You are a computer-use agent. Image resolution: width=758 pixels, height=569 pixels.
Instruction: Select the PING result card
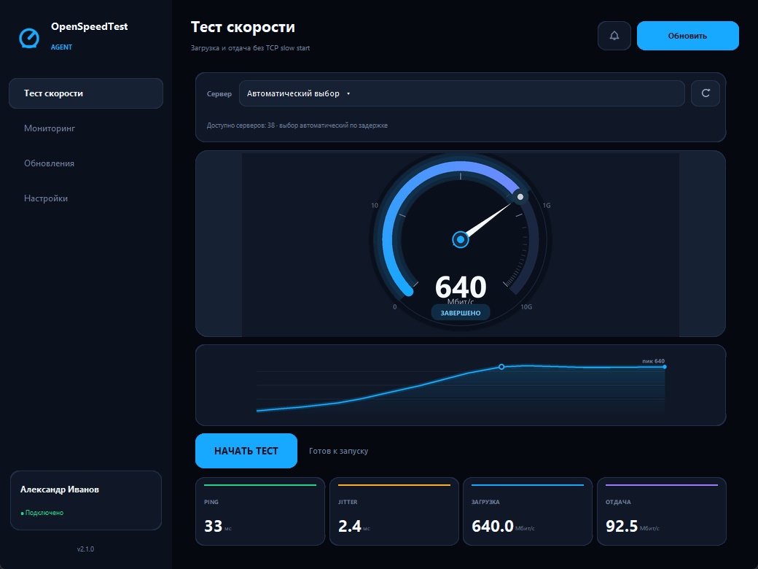260,511
